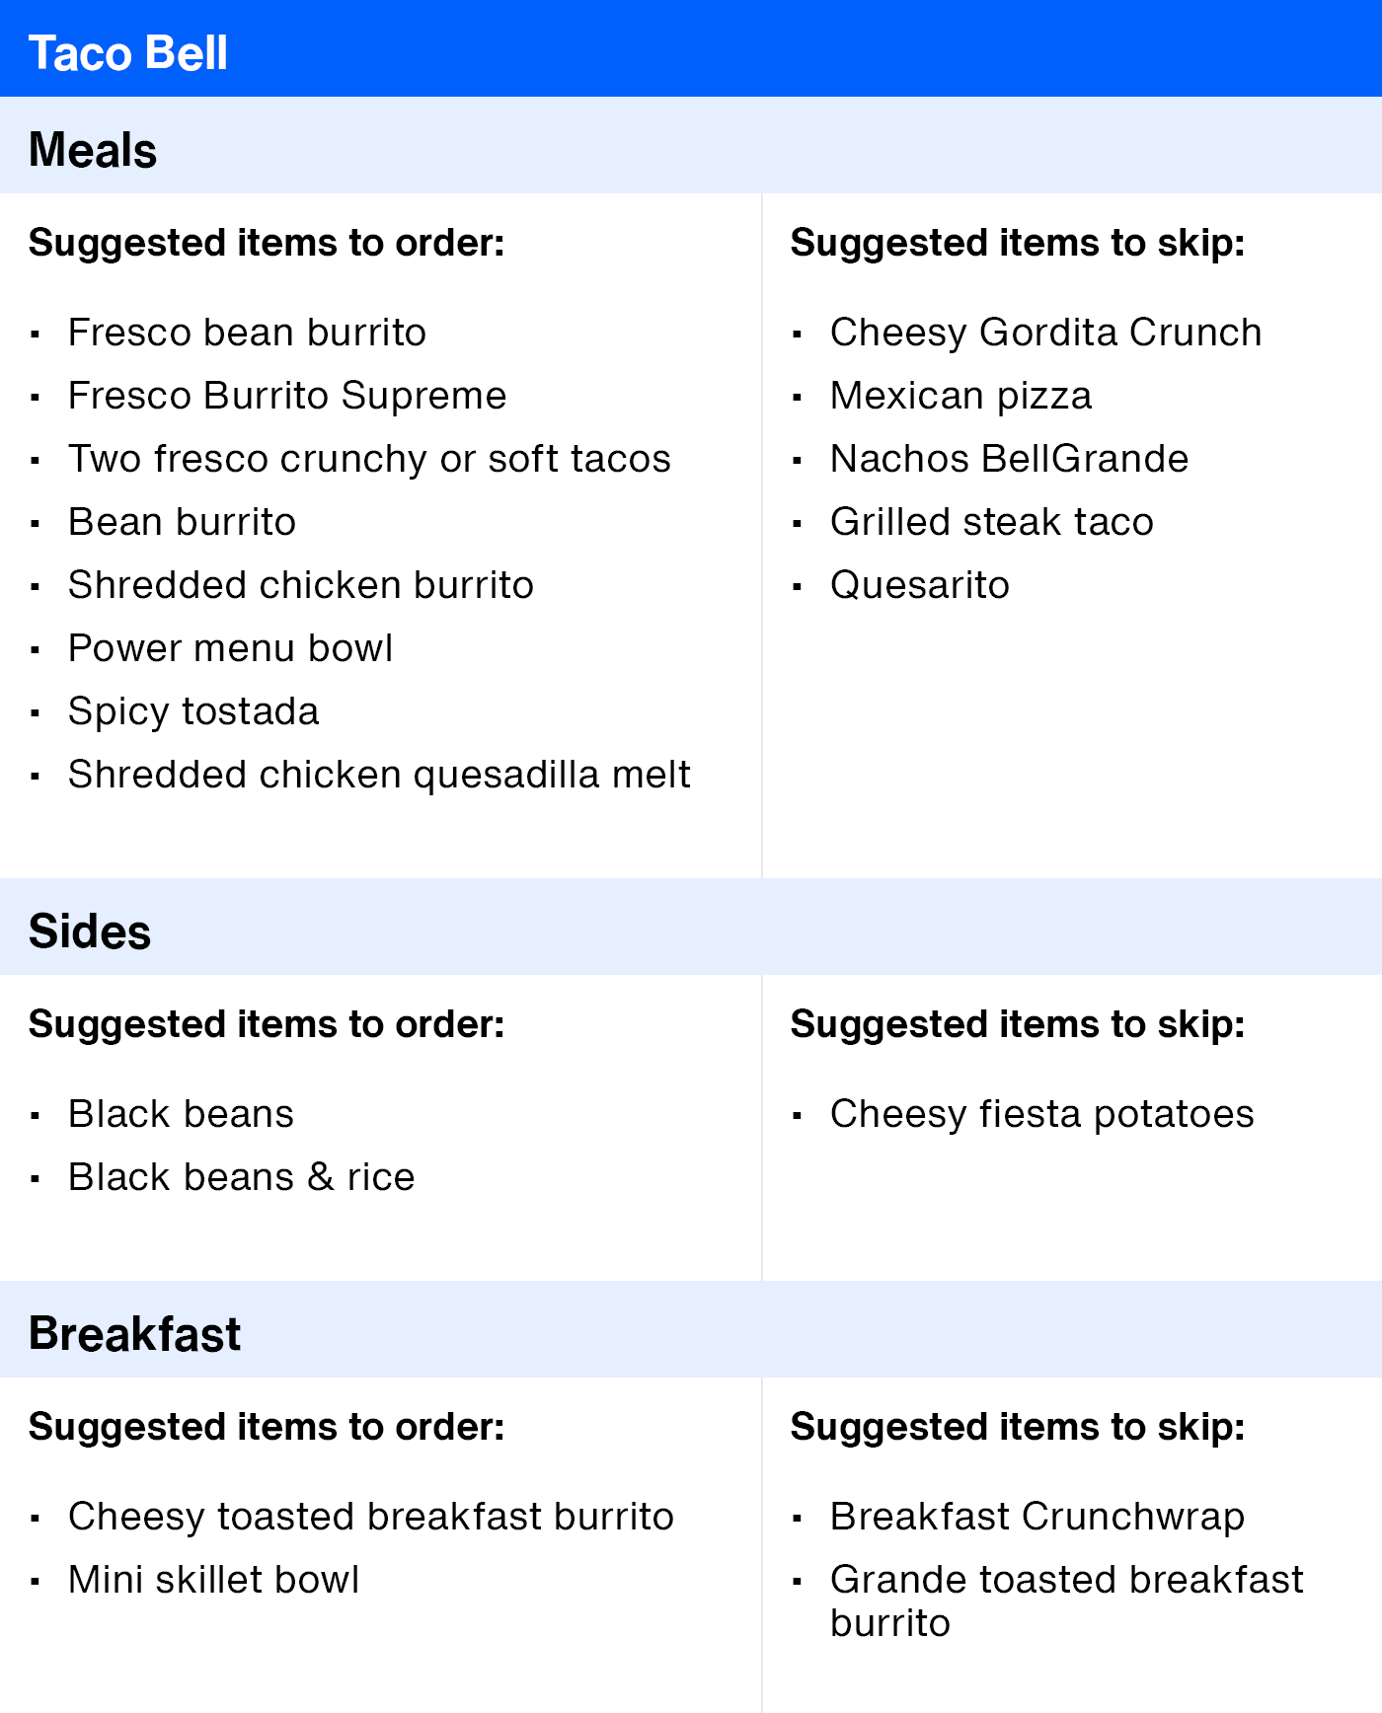The width and height of the screenshot is (1382, 1713).
Task: Select the Meals section heading
Action: click(x=93, y=150)
